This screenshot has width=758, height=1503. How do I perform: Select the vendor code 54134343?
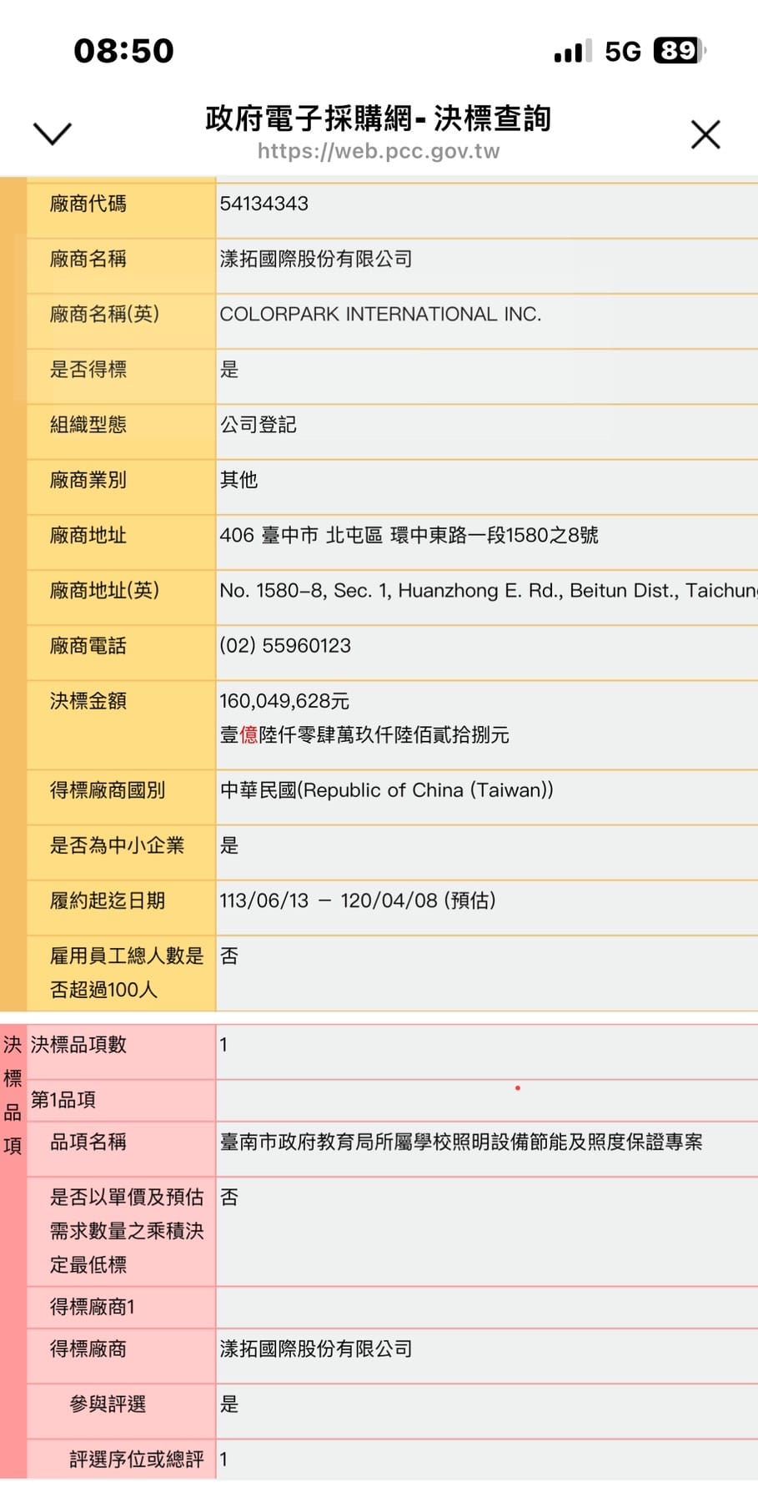point(264,204)
